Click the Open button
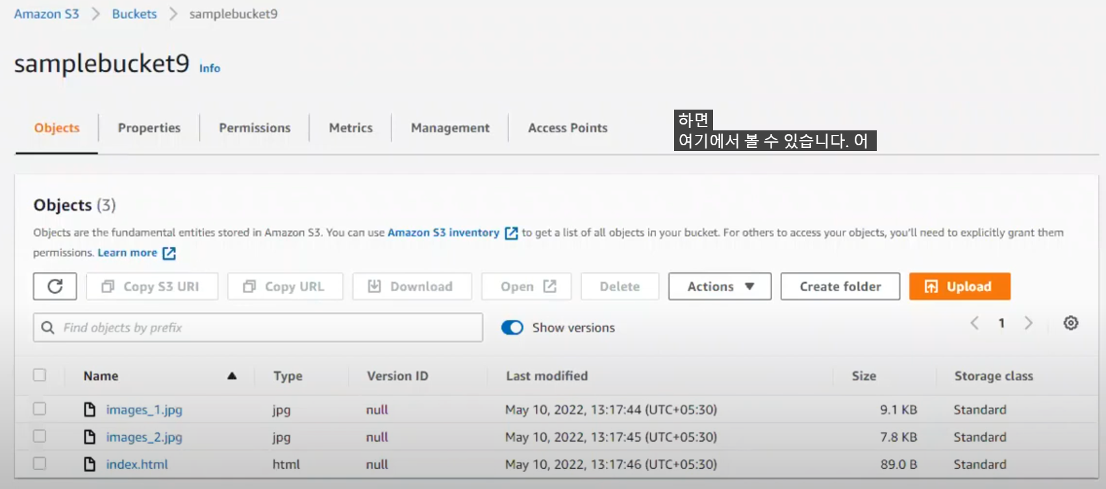The image size is (1106, 489). [527, 286]
